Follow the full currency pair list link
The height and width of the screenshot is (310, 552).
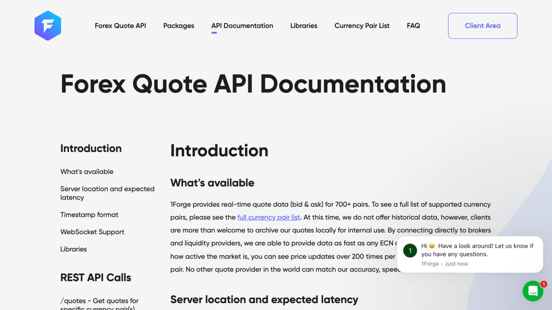tap(269, 217)
